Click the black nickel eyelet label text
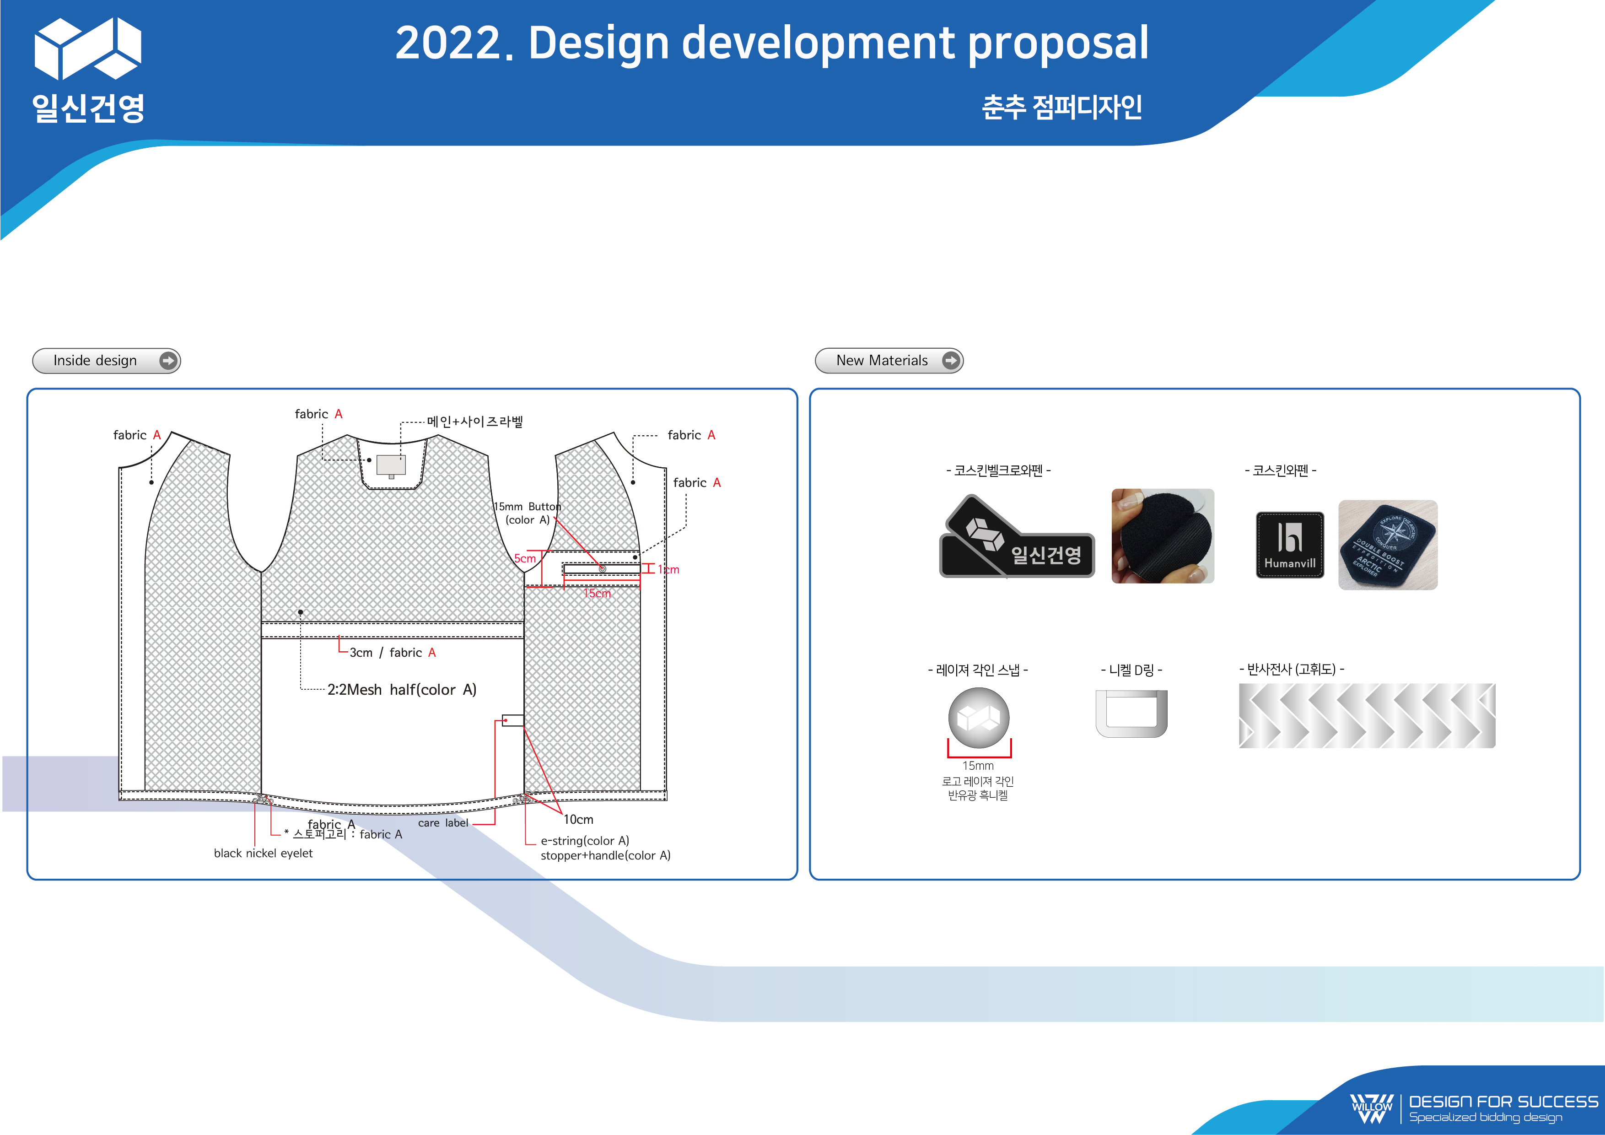The height and width of the screenshot is (1135, 1605). click(263, 853)
